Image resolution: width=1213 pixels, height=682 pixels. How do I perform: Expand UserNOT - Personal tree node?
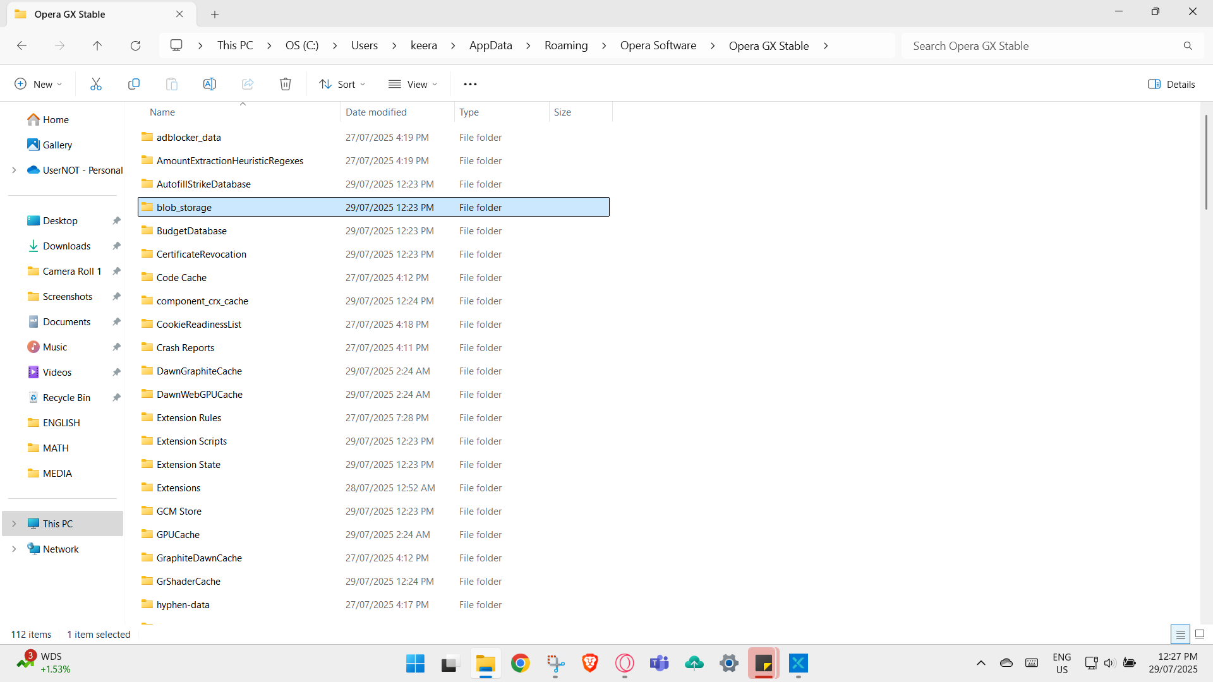point(14,170)
